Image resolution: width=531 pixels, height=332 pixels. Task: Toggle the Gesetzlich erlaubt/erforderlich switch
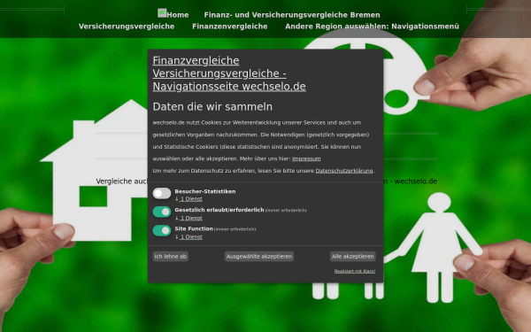coord(162,212)
